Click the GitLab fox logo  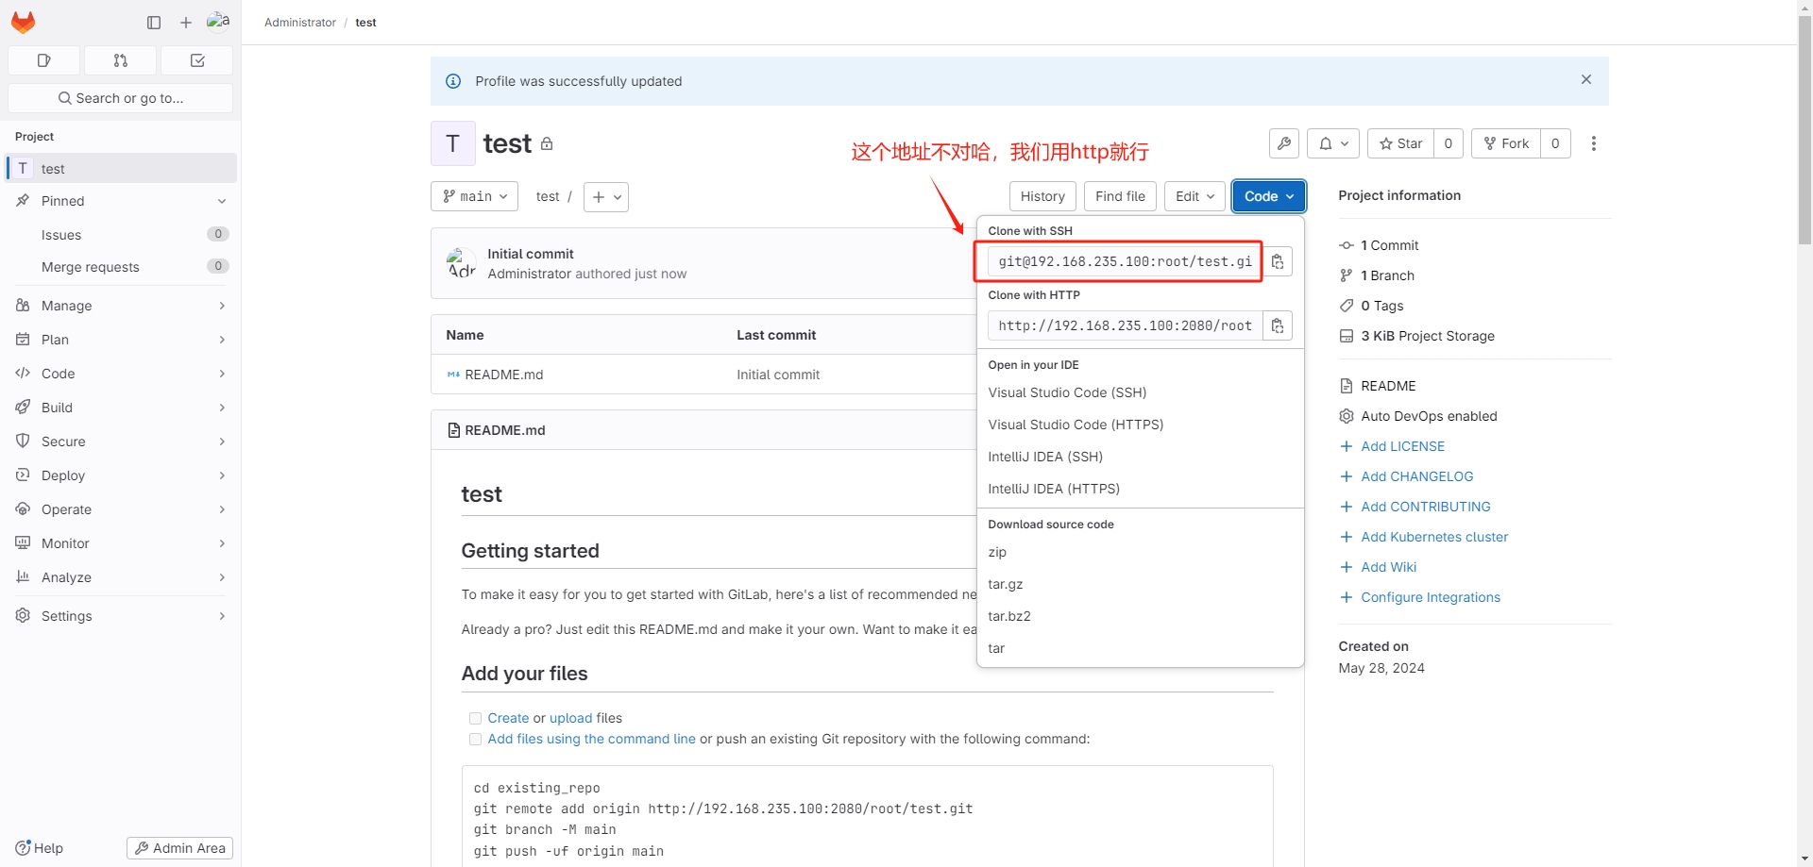(24, 22)
